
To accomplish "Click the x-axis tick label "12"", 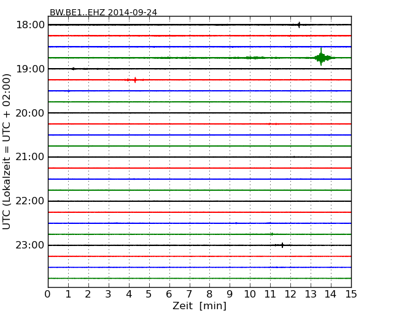I will (290, 294).
